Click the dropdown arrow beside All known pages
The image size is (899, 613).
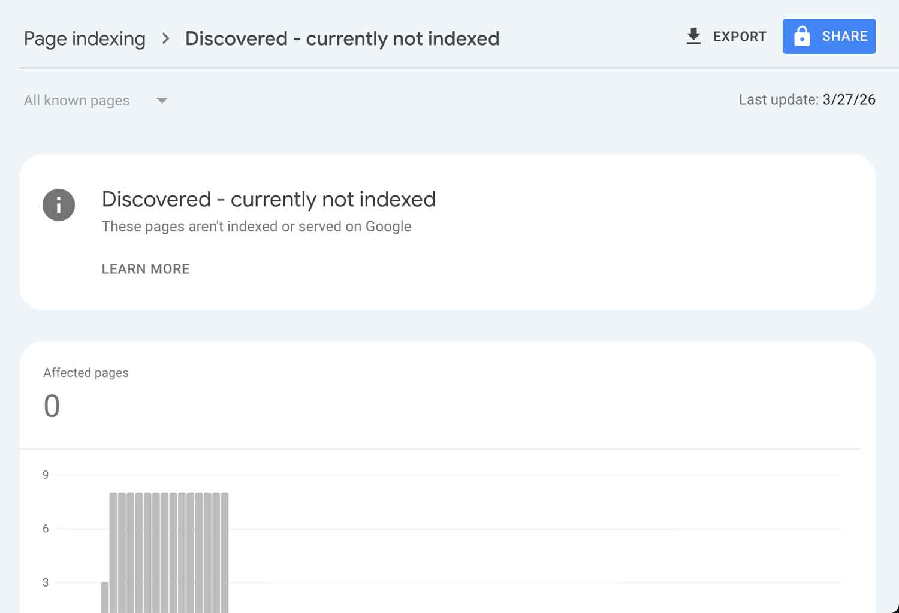tap(162, 100)
